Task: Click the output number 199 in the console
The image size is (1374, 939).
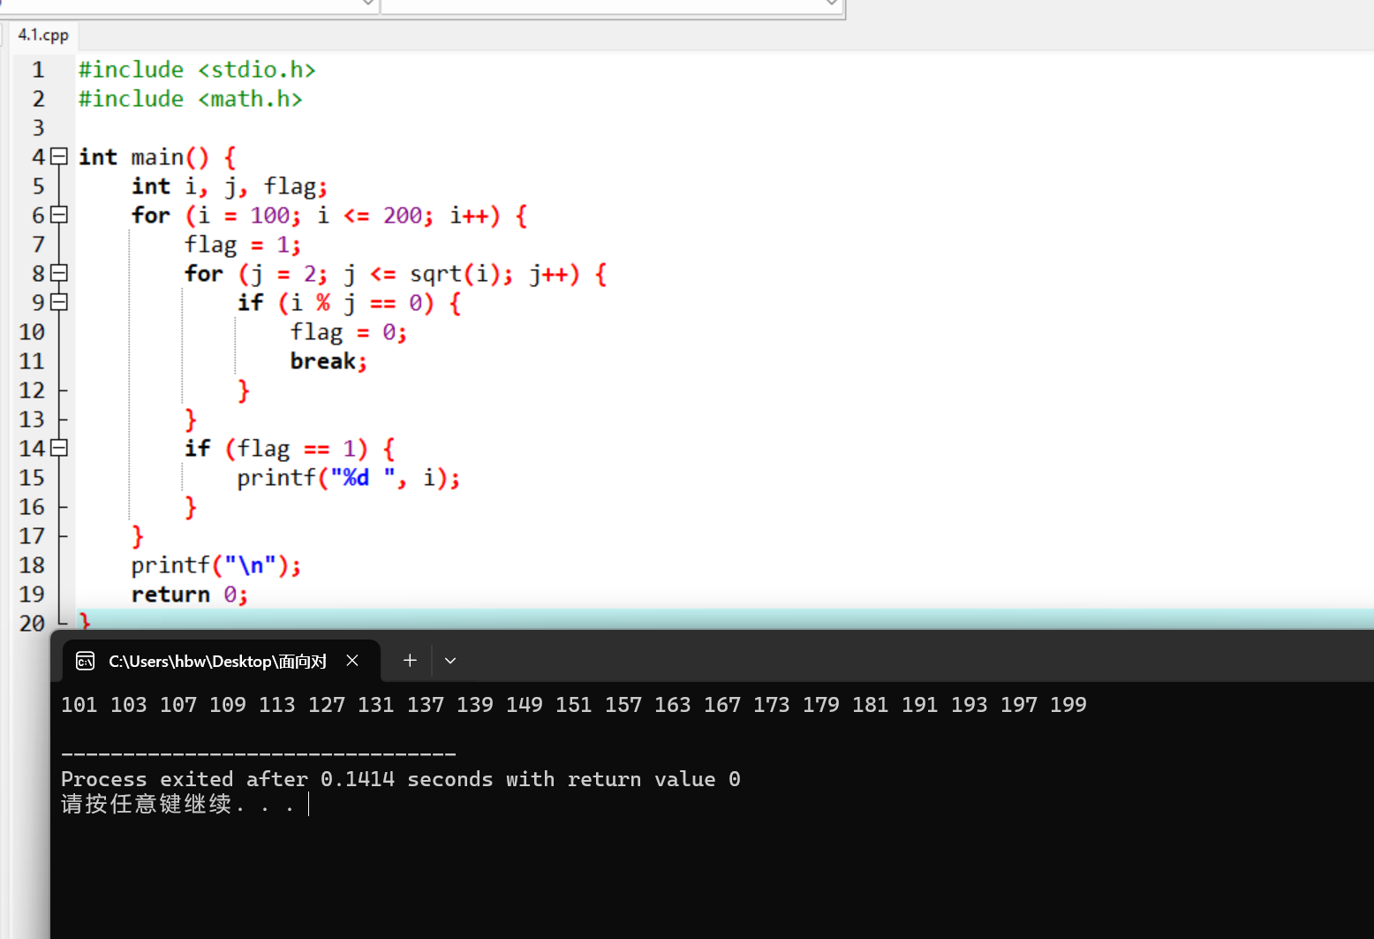Action: click(1068, 705)
